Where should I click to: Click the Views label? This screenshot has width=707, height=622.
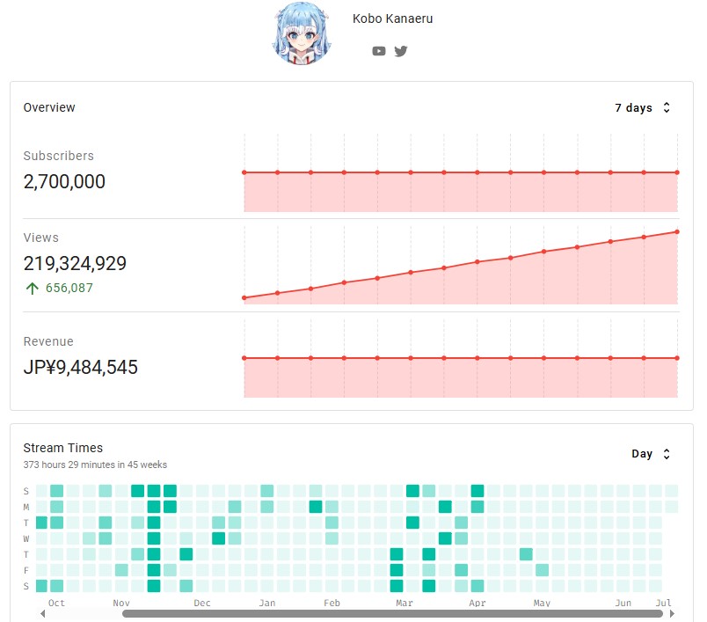pos(41,238)
